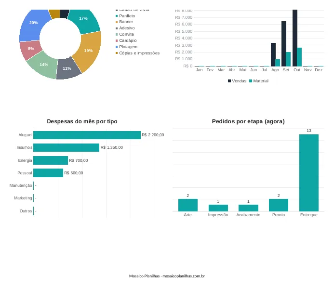Click the Manutenção category label

21,185
